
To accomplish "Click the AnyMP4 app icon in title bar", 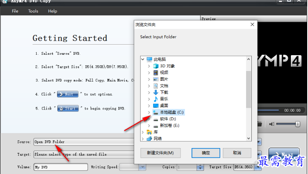I will tap(5, 2).
